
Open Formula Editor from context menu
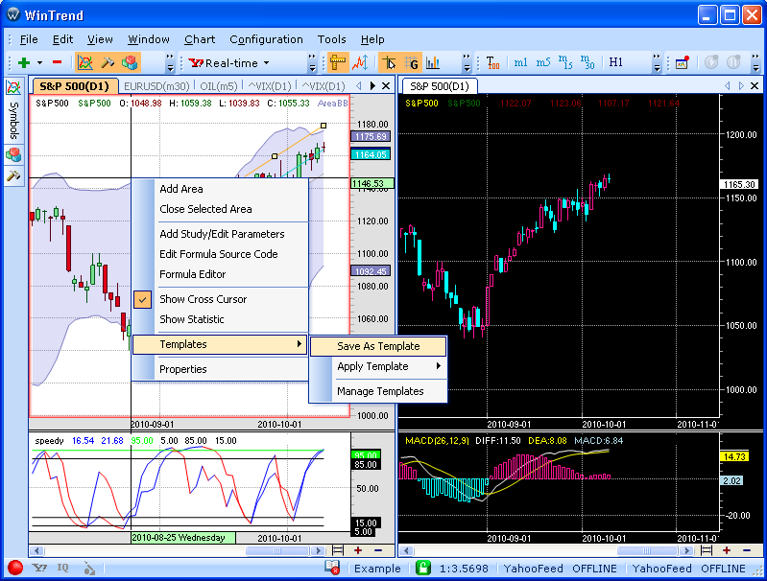[x=220, y=274]
